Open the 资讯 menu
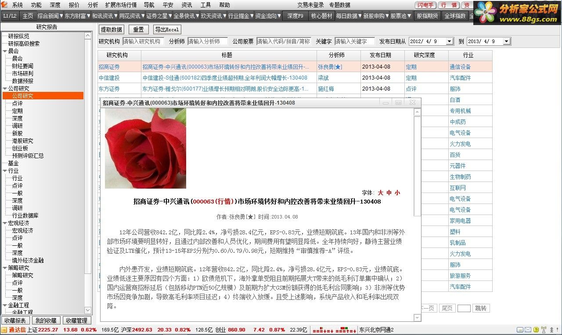 click(187, 5)
